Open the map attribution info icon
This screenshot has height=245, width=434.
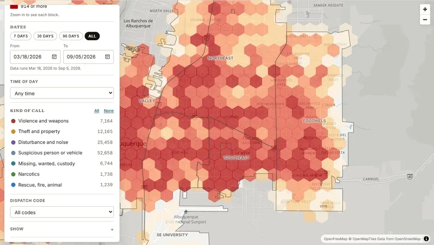[x=426, y=239]
